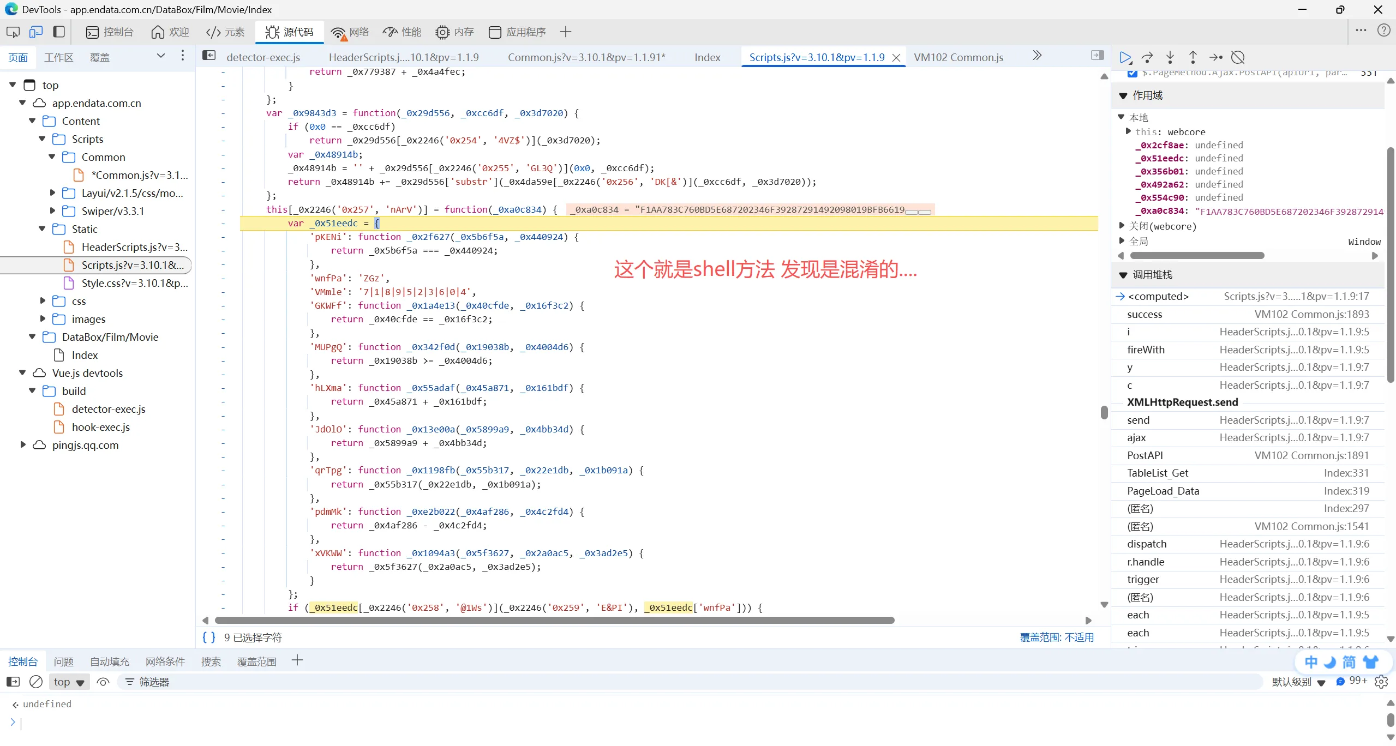Click the horizontal scrollbar under the code editor
This screenshot has height=746, width=1396.
point(554,620)
